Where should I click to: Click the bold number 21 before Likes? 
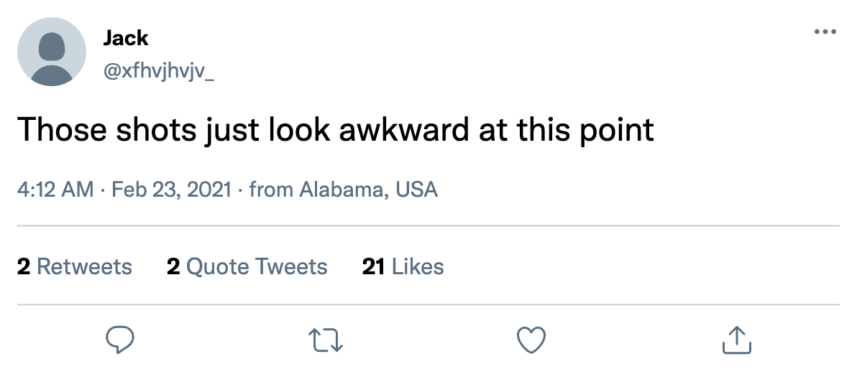click(x=373, y=267)
